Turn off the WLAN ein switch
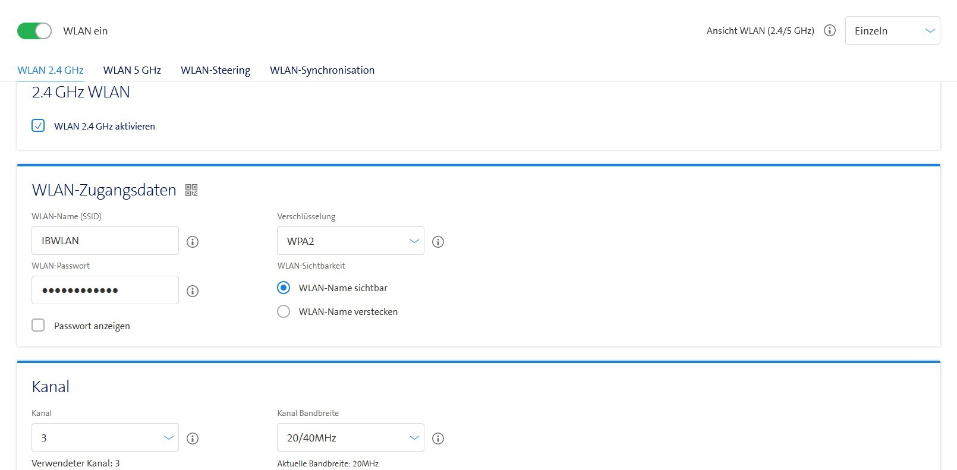Viewport: 957px width, 470px height. coord(34,31)
